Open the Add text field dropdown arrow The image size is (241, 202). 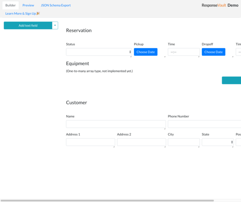click(x=55, y=25)
